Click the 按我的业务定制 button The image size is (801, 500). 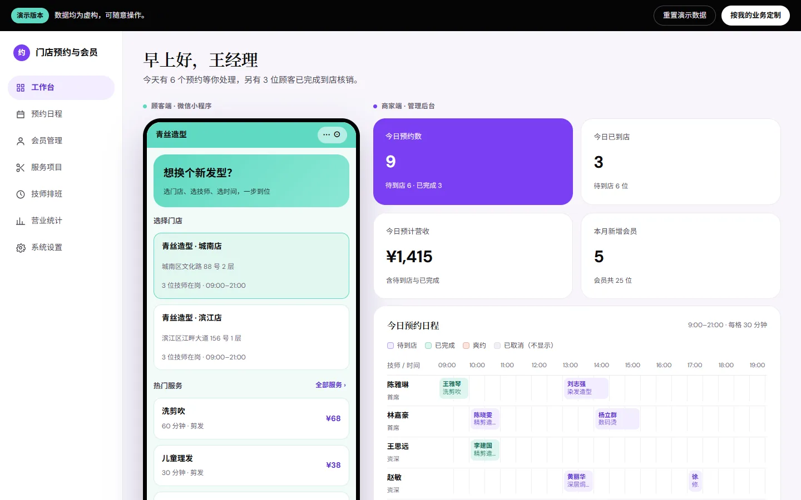click(x=755, y=16)
